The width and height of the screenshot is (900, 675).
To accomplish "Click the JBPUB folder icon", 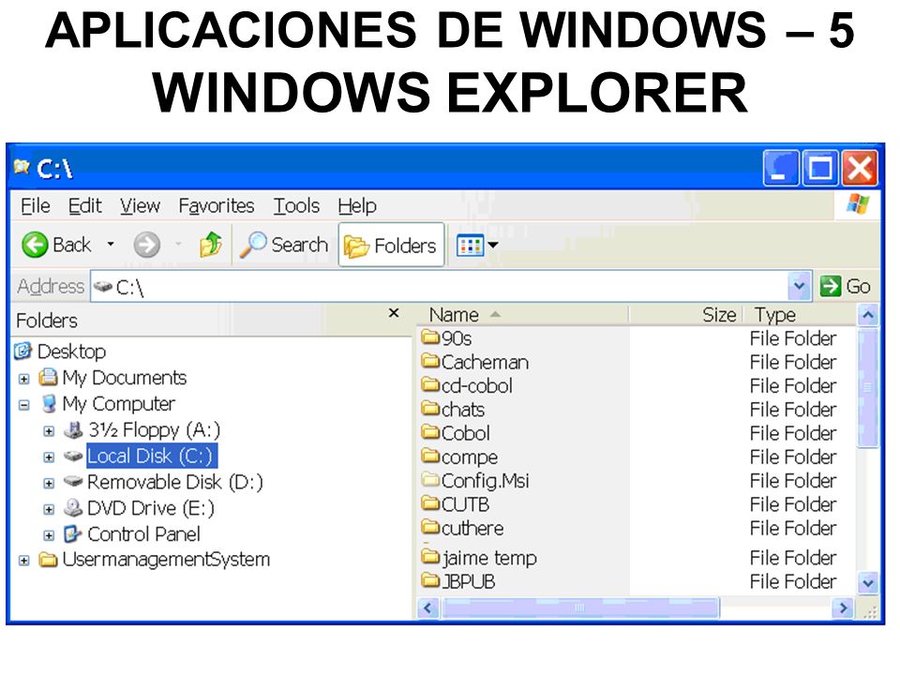I will [430, 579].
